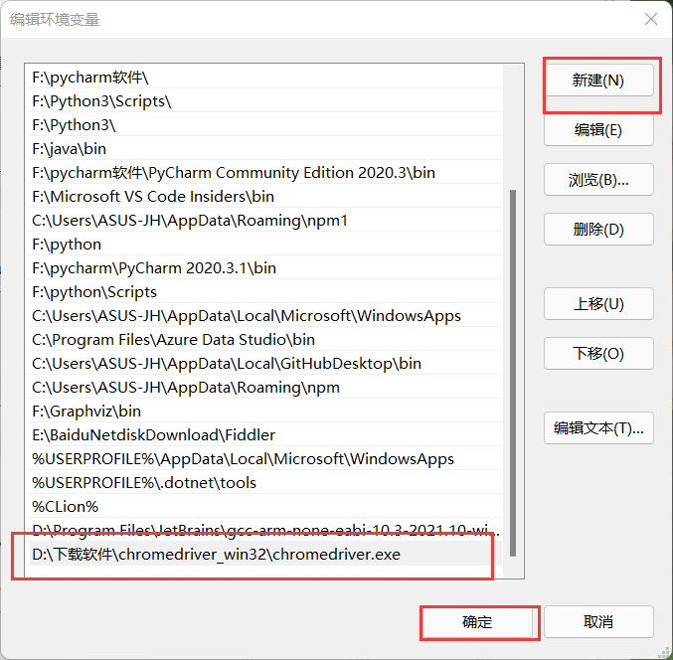Select the F:\java\bin entry
Screen dimensions: 673x660
(x=263, y=149)
